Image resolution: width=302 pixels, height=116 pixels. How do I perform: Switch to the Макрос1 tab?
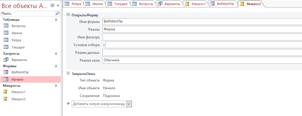pos(196,4)
